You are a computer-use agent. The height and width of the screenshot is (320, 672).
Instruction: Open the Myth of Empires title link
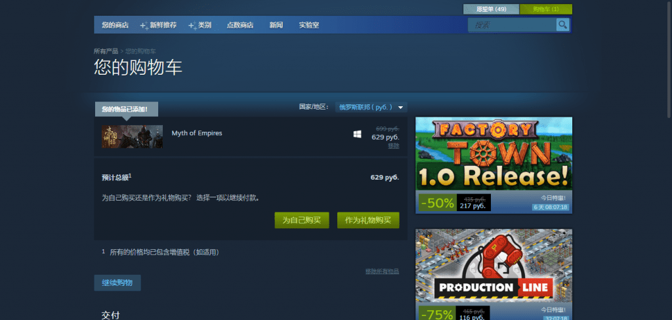coord(197,133)
